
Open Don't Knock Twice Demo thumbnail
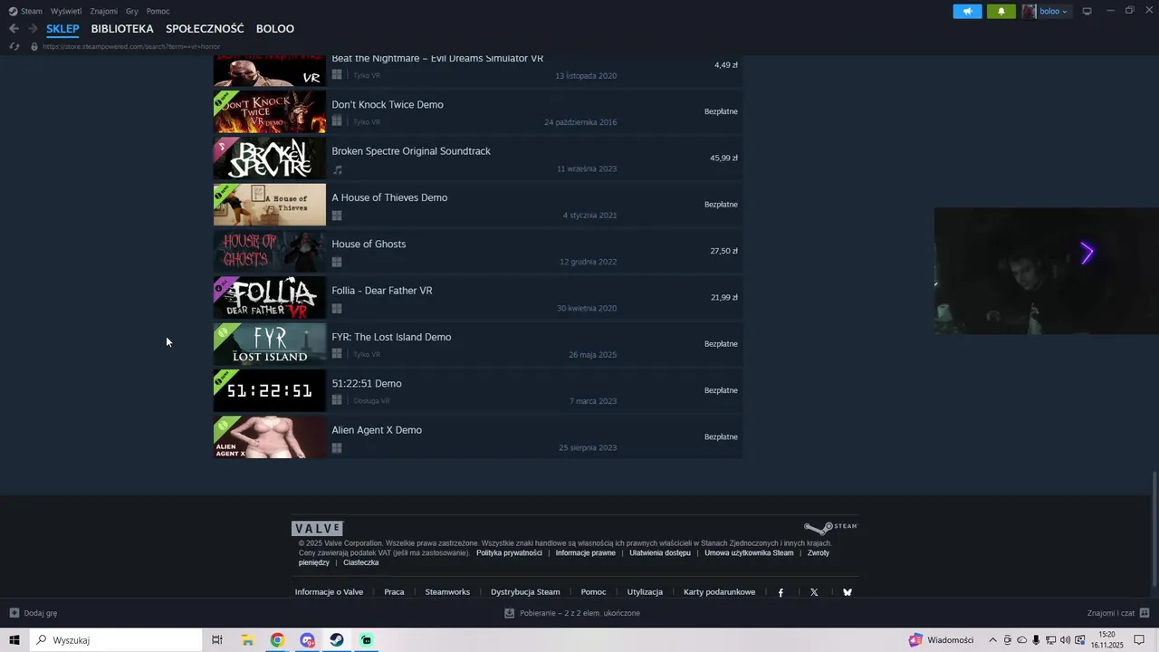click(x=269, y=112)
